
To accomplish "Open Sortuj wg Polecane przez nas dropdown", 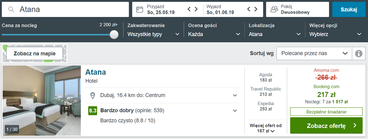I will [x=315, y=53].
